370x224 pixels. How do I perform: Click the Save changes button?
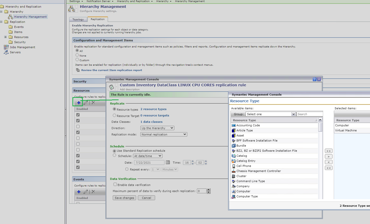coord(124,198)
